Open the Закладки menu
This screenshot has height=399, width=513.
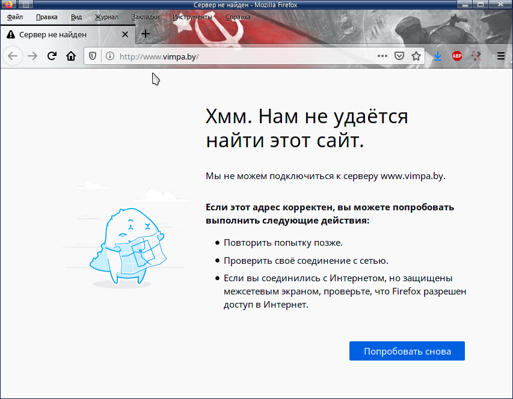pyautogui.click(x=146, y=17)
